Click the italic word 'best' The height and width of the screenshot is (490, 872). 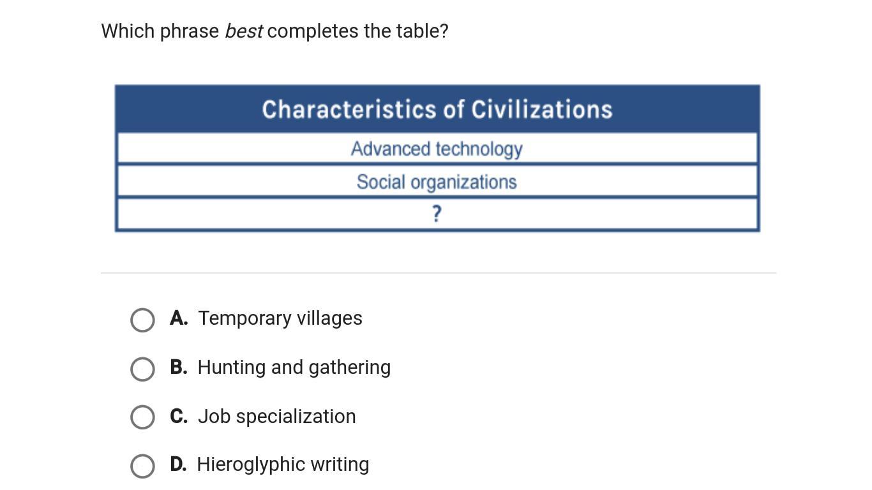tap(243, 31)
